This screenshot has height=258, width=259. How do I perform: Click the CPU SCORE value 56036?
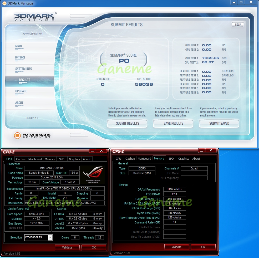click(x=144, y=84)
